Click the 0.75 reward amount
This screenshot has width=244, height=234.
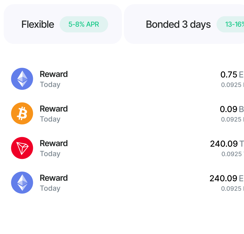[229, 75]
